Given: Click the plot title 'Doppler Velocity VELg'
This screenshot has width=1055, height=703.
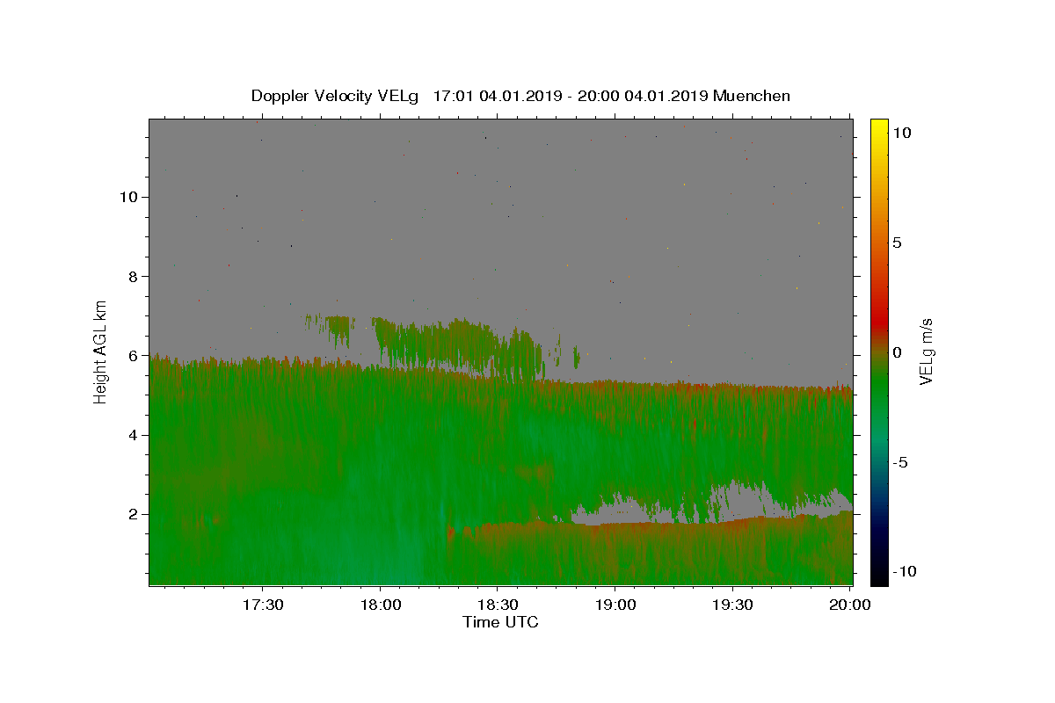Looking at the screenshot, I should tap(335, 96).
